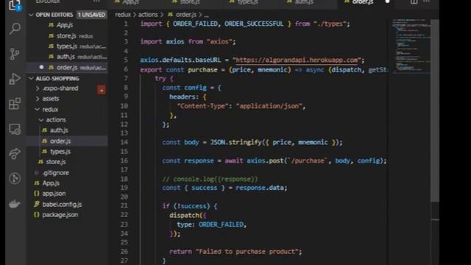Click the redux breadcrumb segment
Image resolution: width=471 pixels, height=265 pixels.
[x=123, y=15]
